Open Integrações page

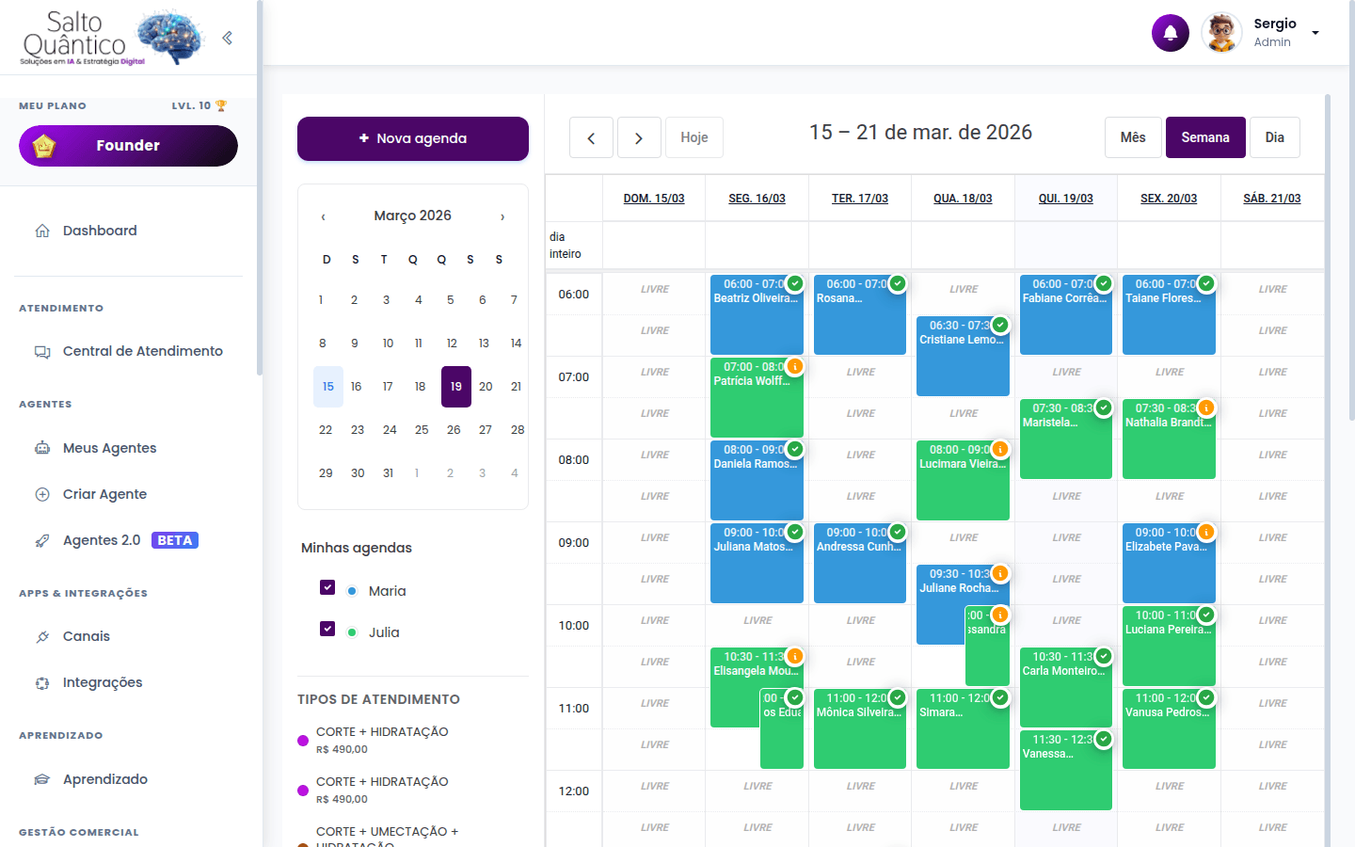(x=103, y=682)
